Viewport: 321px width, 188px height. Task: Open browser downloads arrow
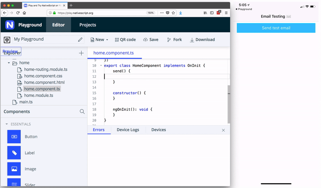point(180,13)
